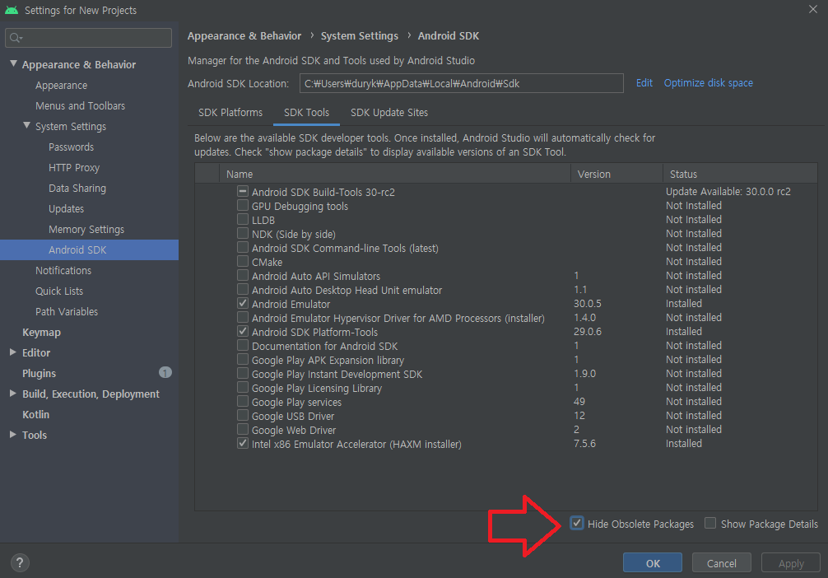The image size is (828, 578).
Task: Uncheck Intel x86 Emulator Accelerator HAXM
Action: pos(242,443)
